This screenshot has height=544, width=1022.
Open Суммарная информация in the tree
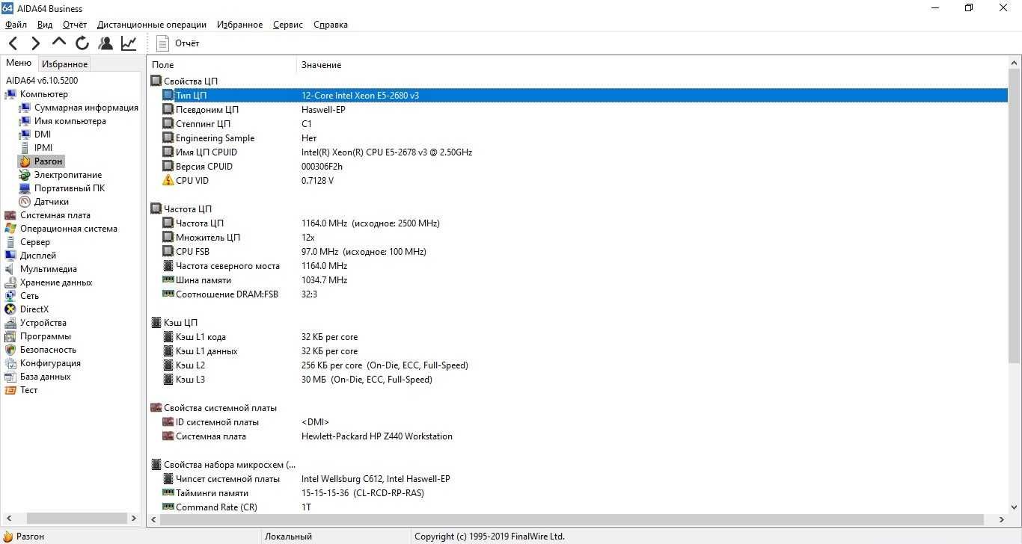(x=86, y=108)
